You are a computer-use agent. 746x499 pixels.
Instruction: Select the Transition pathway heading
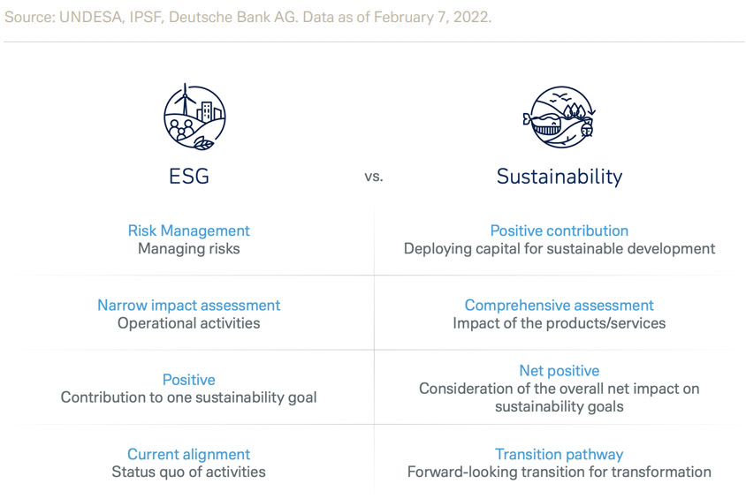(559, 454)
